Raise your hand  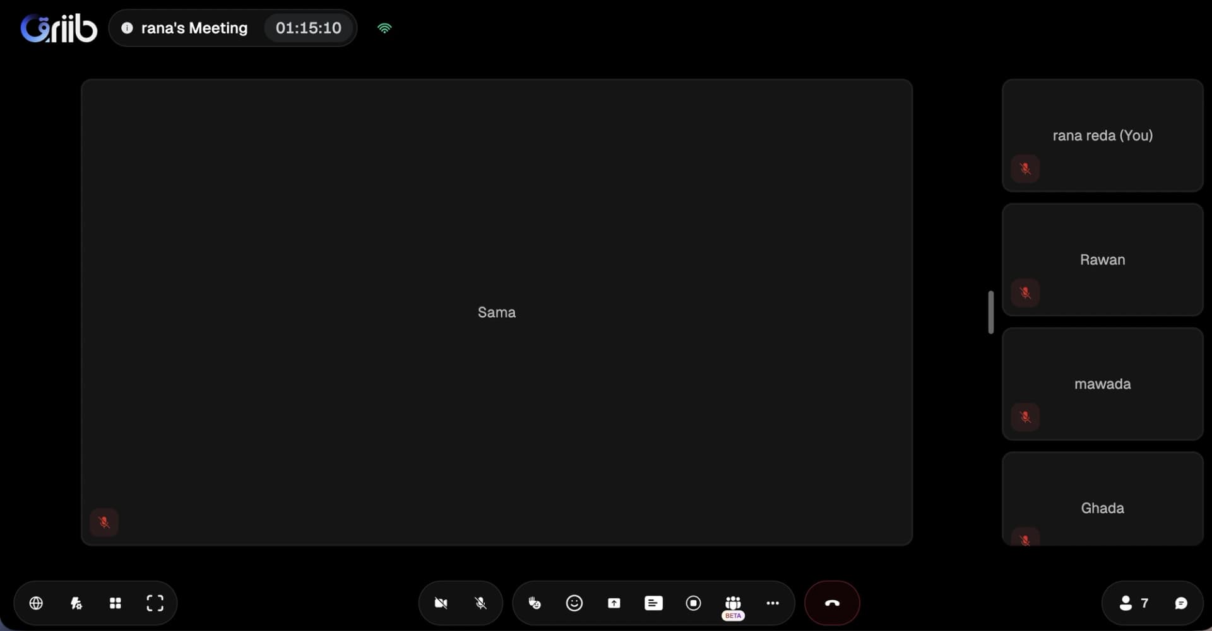(x=535, y=603)
